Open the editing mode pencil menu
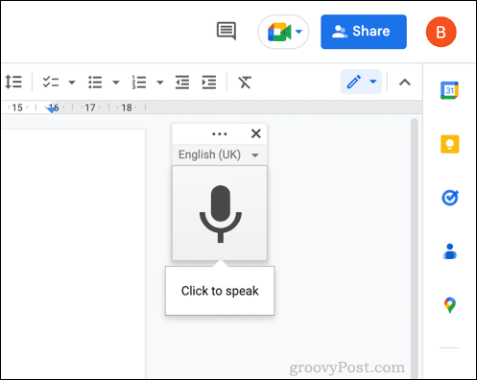The image size is (477, 380). point(361,82)
